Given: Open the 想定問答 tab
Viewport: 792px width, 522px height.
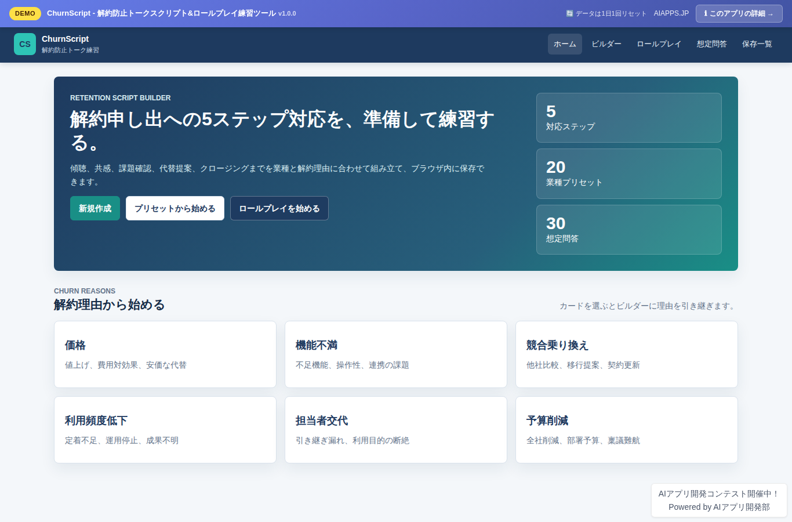Looking at the screenshot, I should click(712, 44).
